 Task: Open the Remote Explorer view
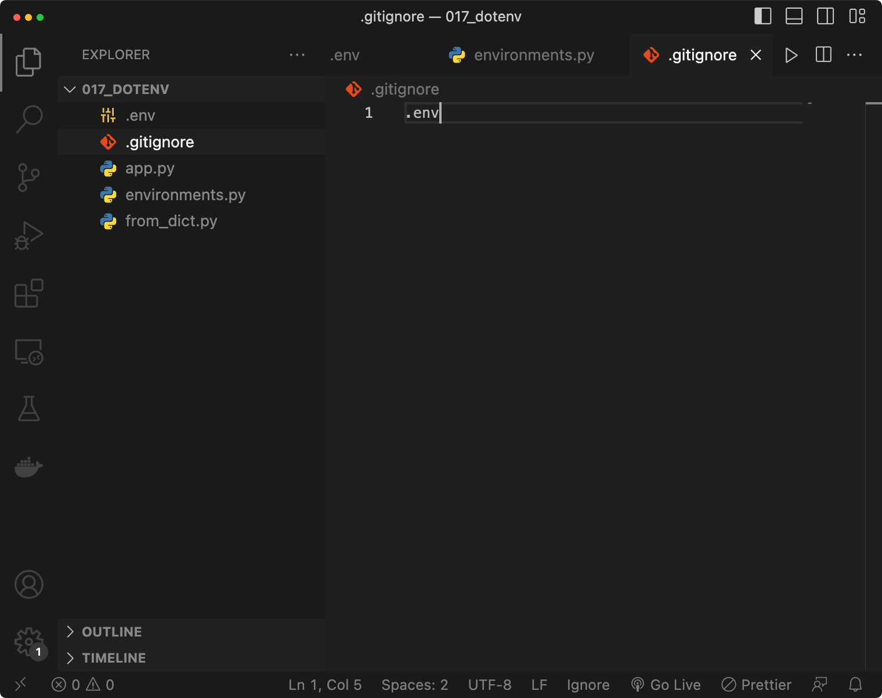point(28,352)
